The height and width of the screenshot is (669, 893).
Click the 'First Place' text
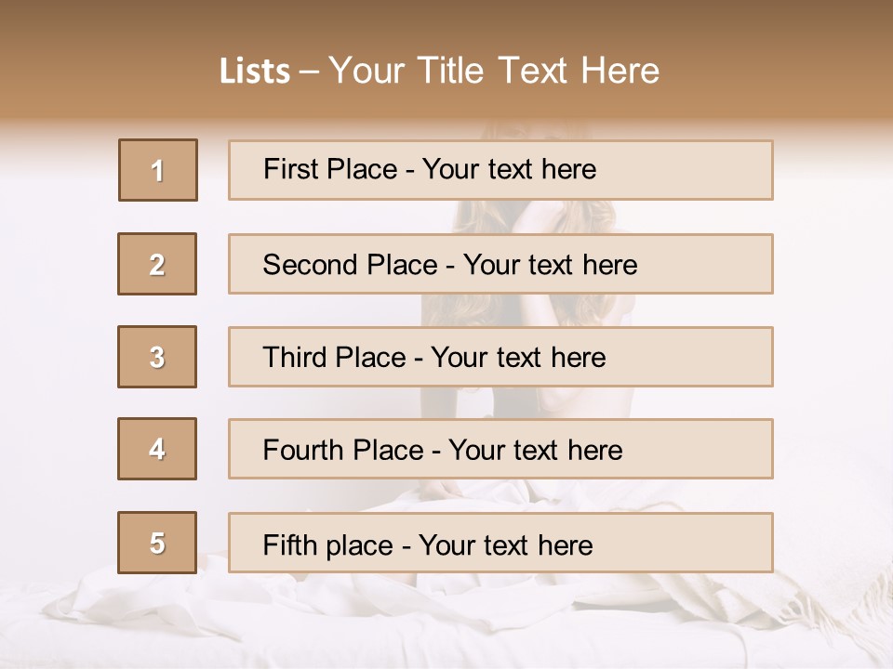[330, 169]
